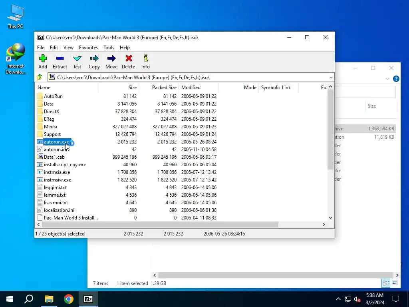The image size is (409, 307).
Task: Open the File menu
Action: tap(41, 48)
